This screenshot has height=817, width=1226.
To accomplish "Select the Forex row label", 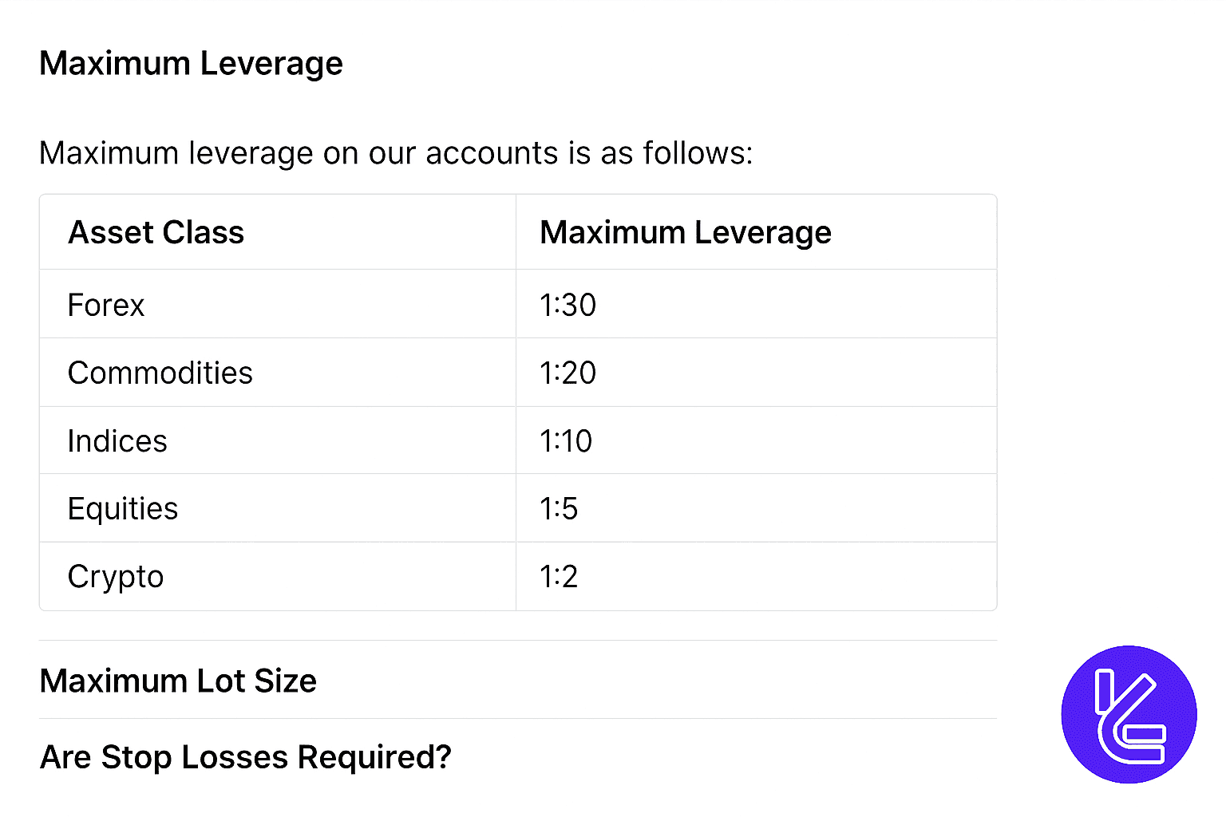I will (105, 305).
